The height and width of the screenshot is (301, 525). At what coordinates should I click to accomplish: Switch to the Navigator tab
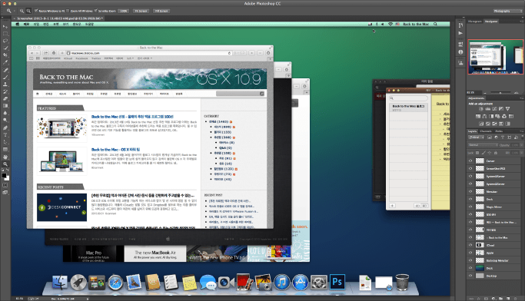tap(491, 21)
